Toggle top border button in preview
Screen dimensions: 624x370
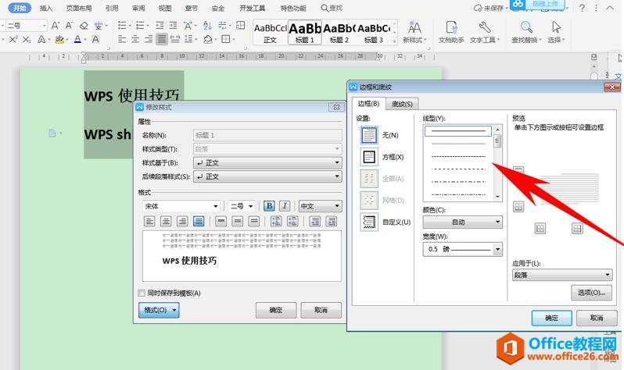518,171
